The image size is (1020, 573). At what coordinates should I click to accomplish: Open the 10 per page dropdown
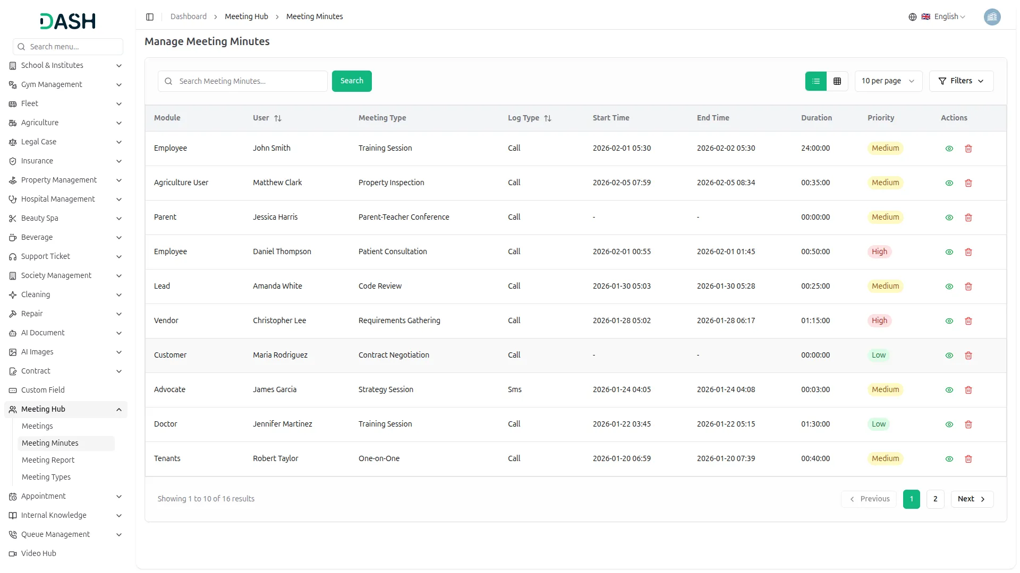point(888,81)
